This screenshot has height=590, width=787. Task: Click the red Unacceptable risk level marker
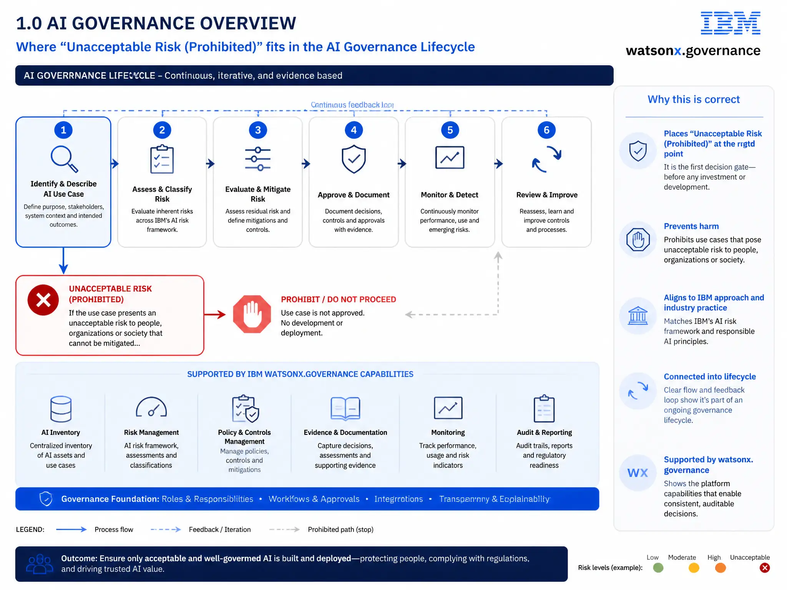[765, 568]
